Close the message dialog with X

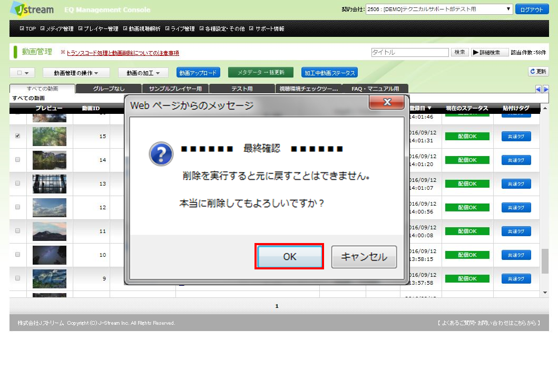(387, 102)
